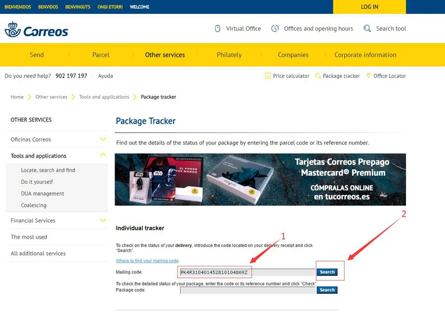Click the Ayuda help link
445x316 pixels.
105,76
